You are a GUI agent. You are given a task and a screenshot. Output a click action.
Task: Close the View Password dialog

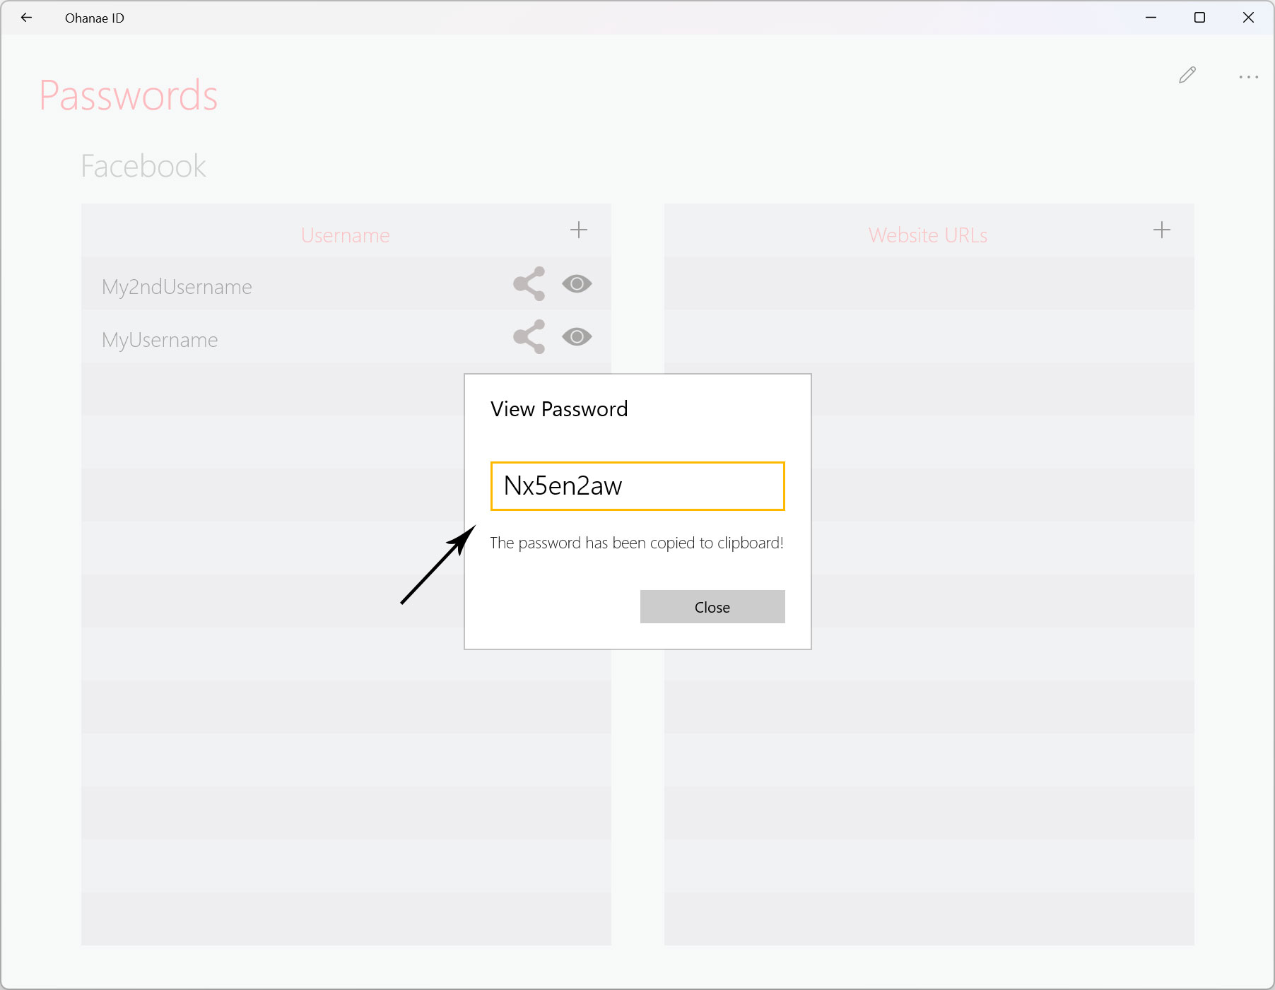pos(712,606)
